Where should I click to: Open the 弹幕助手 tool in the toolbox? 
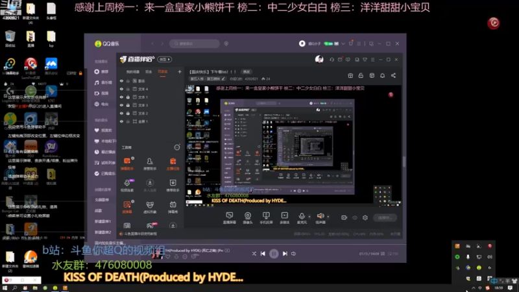(x=127, y=164)
